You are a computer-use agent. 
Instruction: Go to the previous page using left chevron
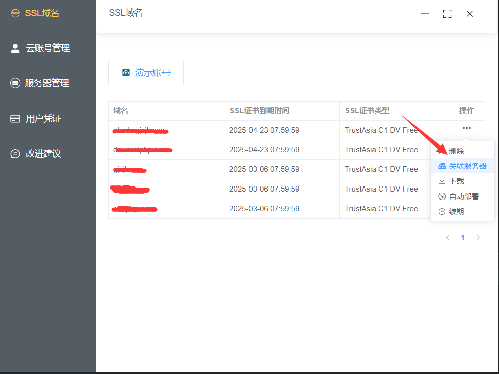tap(447, 238)
